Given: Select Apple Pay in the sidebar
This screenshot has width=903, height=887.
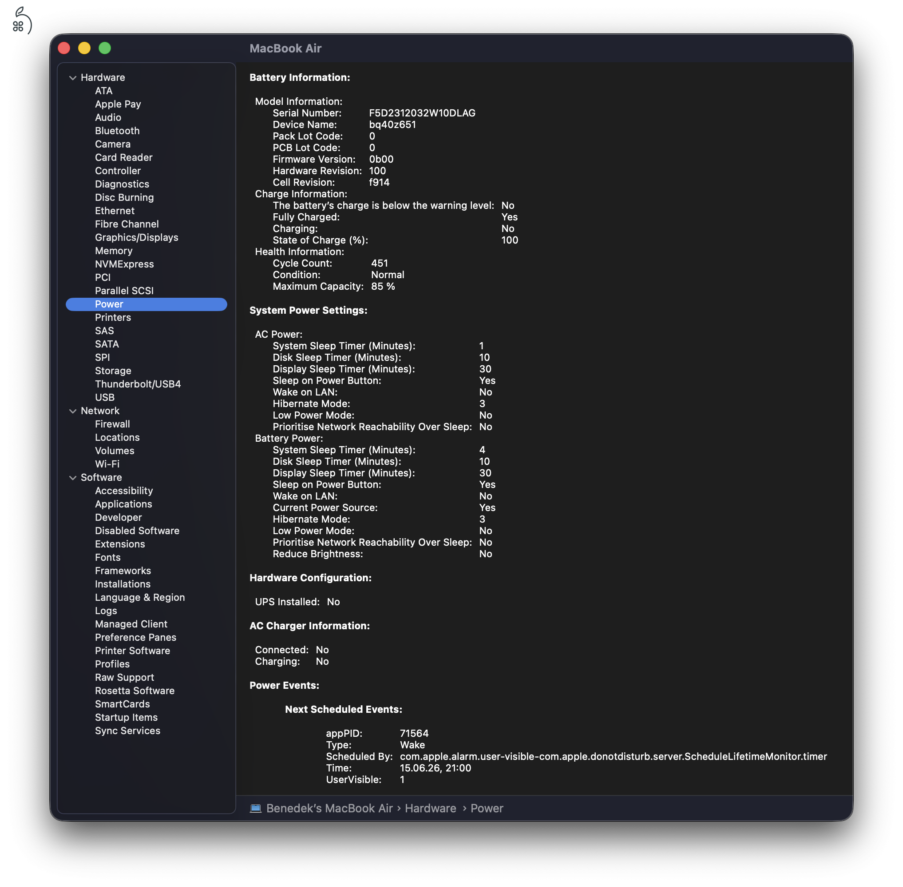Looking at the screenshot, I should click(118, 104).
